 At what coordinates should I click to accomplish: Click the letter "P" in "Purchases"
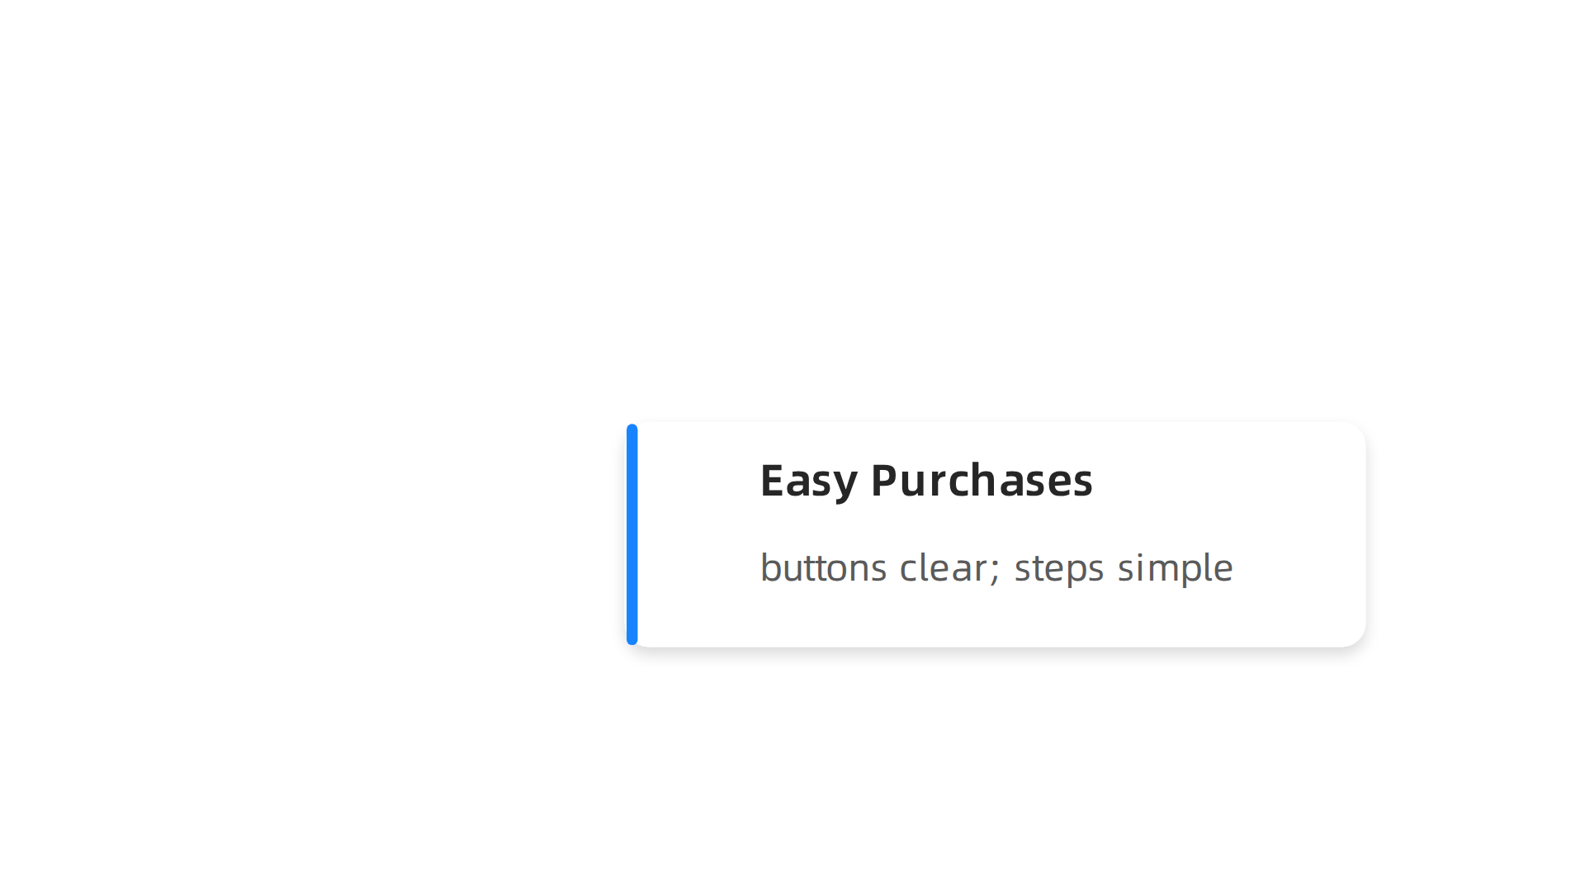(884, 480)
